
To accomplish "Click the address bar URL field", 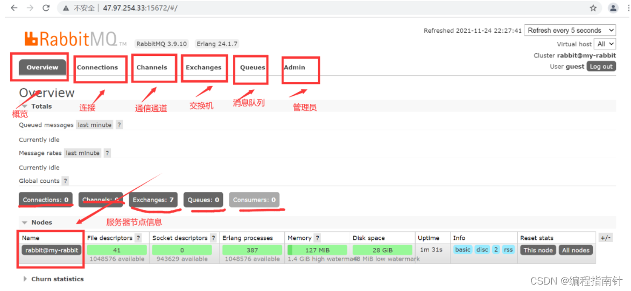I will pyautogui.click(x=330, y=8).
